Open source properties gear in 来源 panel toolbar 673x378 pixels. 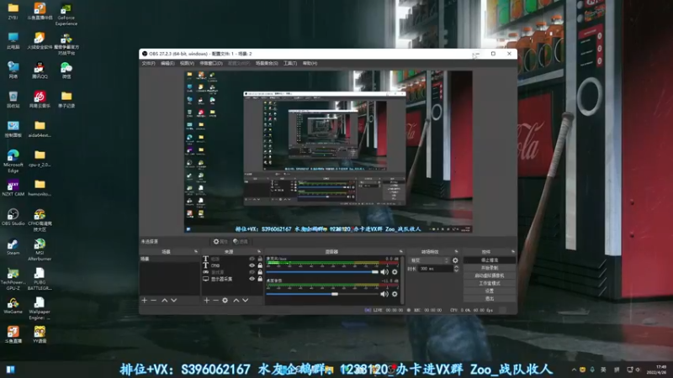225,301
